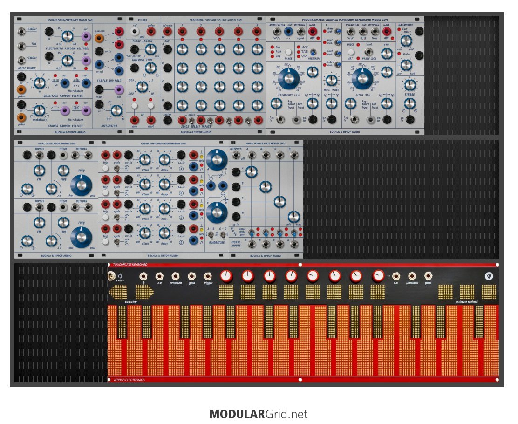Viewport: 518px width, 424px height.
Task: Click the Timbre c.v. in jack
Action: pos(410,120)
